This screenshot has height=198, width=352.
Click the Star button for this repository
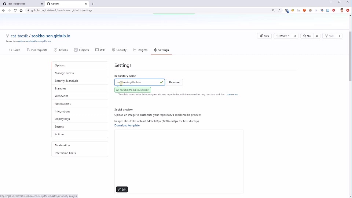[x=307, y=36]
